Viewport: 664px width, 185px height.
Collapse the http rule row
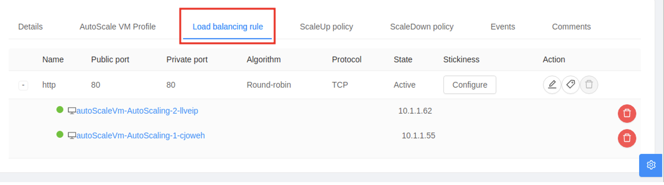pyautogui.click(x=23, y=85)
